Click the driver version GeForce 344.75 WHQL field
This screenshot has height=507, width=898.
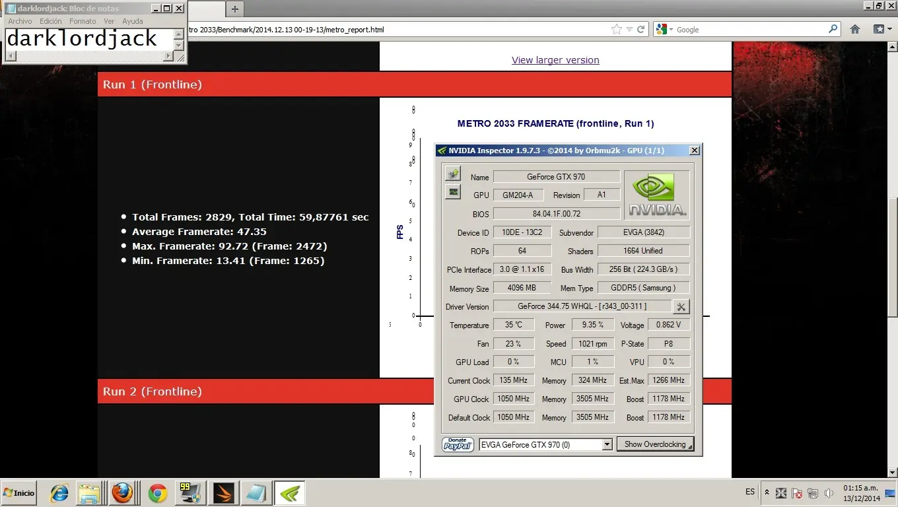pyautogui.click(x=582, y=306)
